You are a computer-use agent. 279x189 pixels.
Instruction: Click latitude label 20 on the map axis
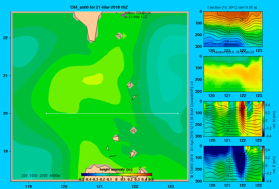[x=6, y=113]
